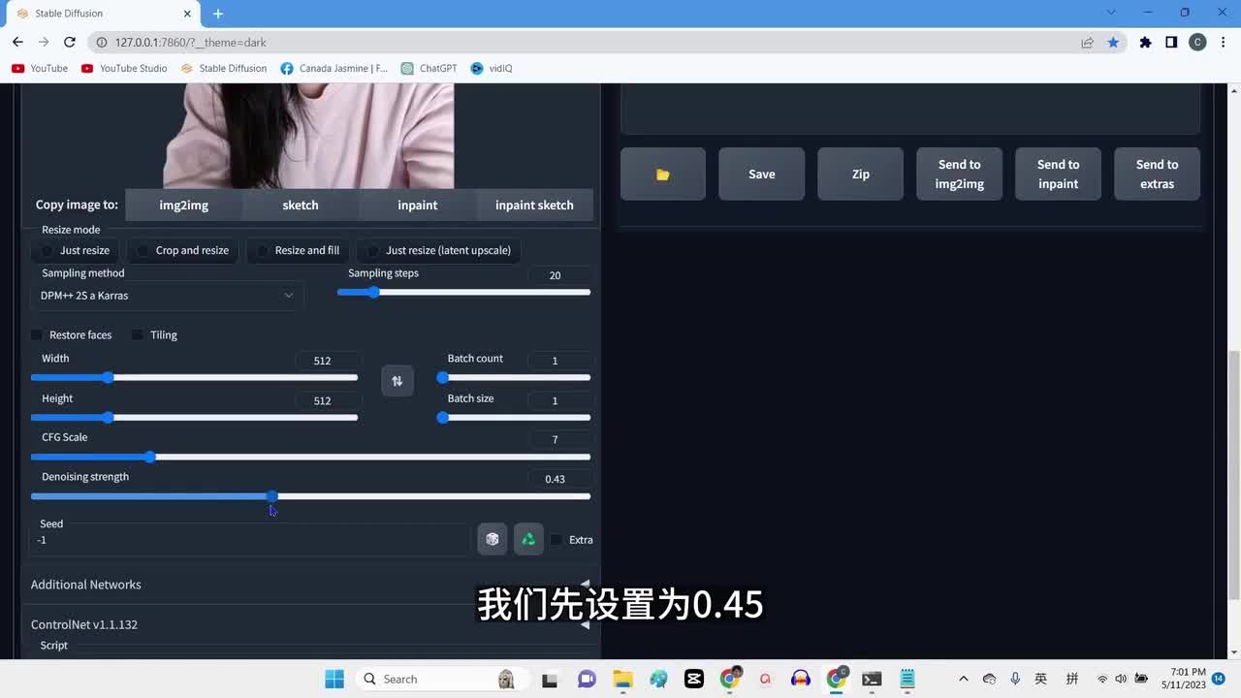Click the dice random seed icon
The height and width of the screenshot is (698, 1241).
(493, 539)
